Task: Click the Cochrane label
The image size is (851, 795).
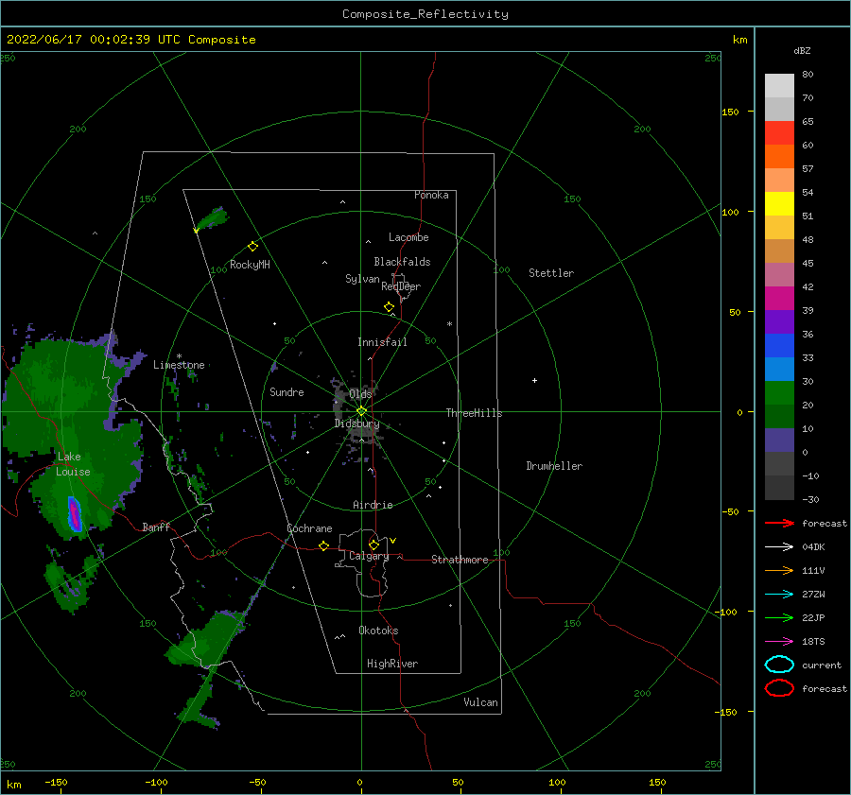Action: tap(309, 528)
